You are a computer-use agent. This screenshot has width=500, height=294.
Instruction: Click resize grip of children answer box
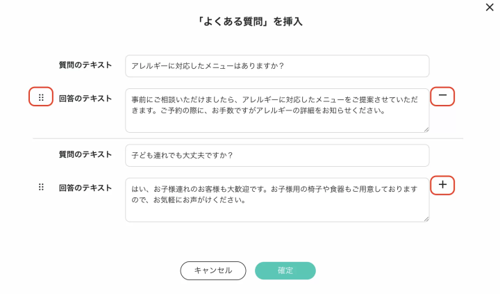(x=426, y=218)
